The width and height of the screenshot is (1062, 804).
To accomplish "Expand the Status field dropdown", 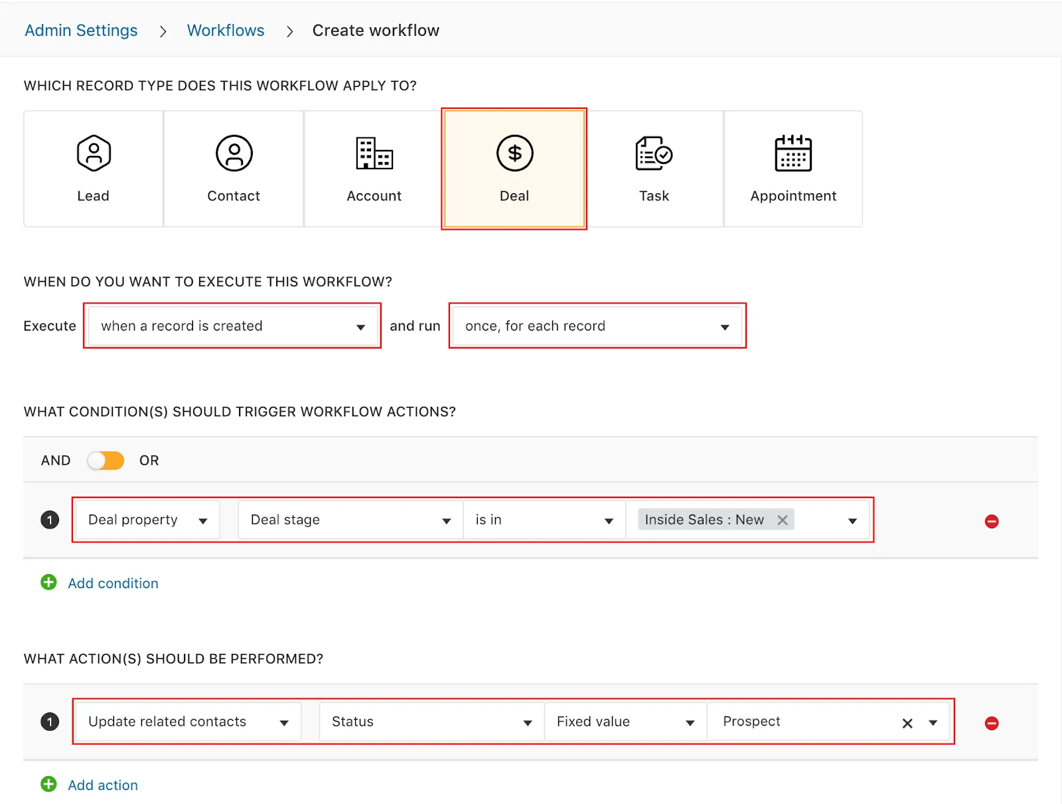I will [x=431, y=722].
